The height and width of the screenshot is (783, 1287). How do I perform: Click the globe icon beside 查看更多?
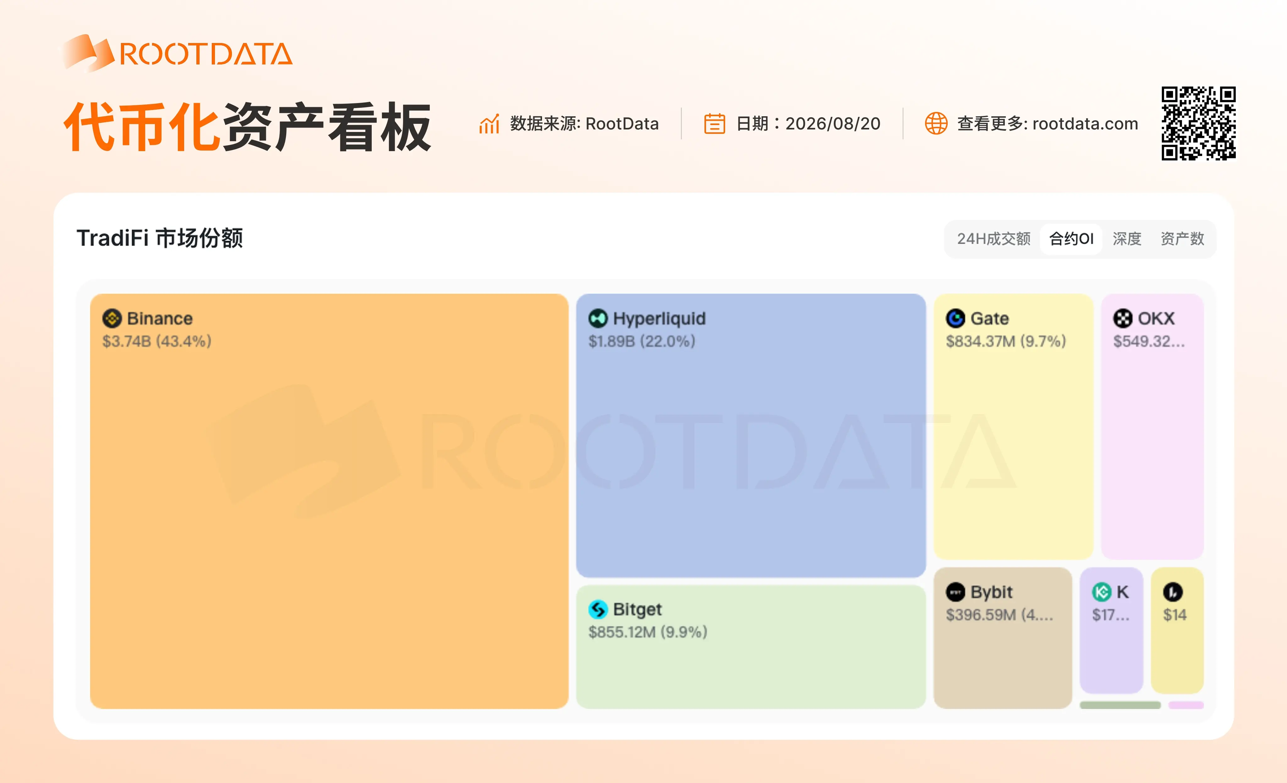936,124
